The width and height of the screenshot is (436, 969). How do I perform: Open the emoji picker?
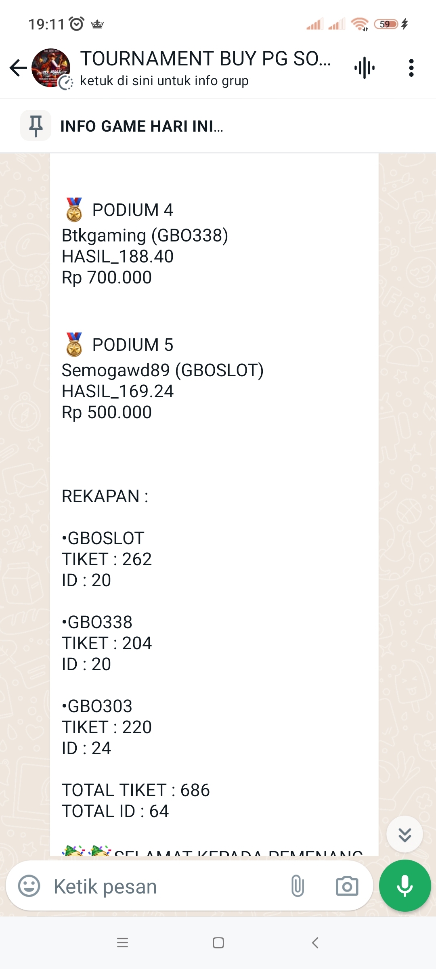pyautogui.click(x=29, y=886)
